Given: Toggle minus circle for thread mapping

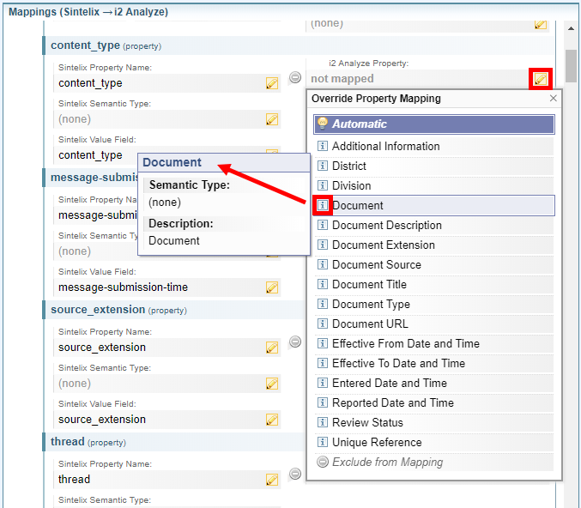Looking at the screenshot, I should coord(295,474).
